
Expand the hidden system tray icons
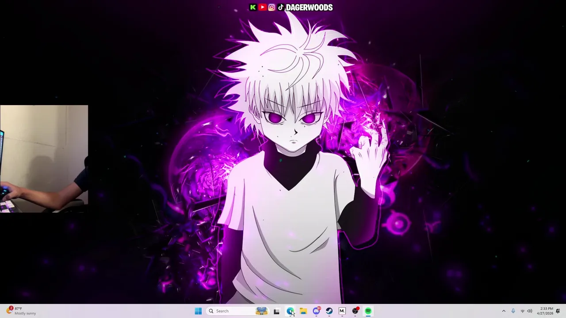(x=504, y=311)
